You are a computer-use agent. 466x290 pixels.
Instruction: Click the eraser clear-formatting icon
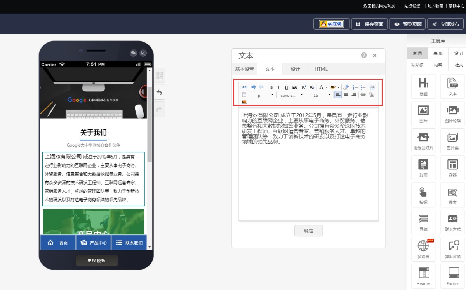click(x=346, y=87)
